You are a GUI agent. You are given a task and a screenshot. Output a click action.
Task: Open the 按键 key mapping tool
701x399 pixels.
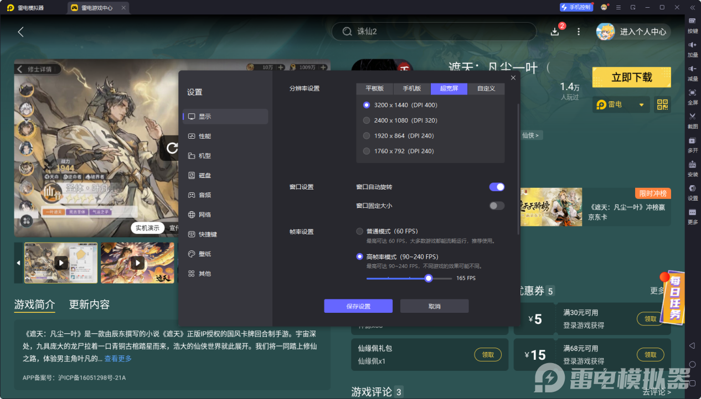pyautogui.click(x=693, y=27)
